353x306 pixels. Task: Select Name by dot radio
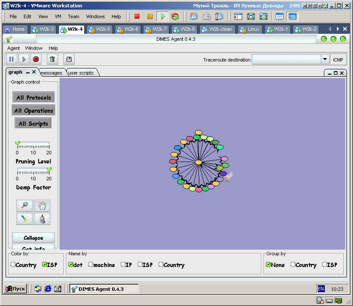coord(75,265)
